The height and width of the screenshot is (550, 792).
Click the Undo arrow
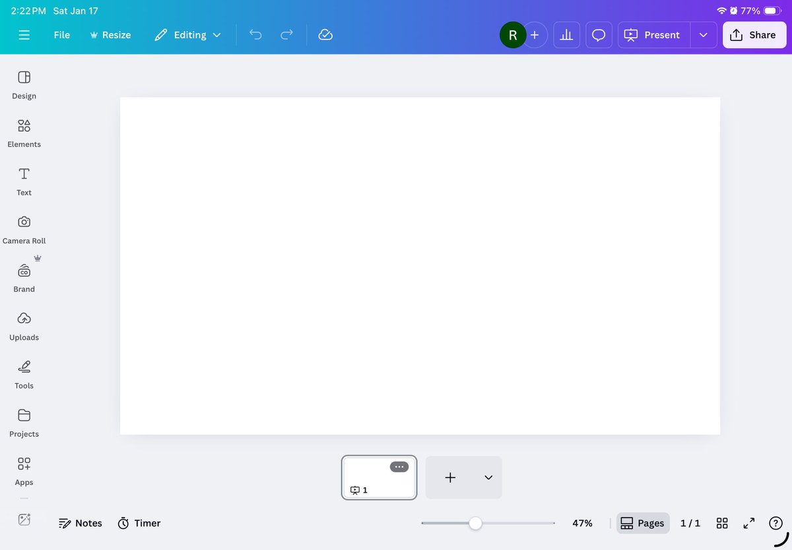coord(255,35)
